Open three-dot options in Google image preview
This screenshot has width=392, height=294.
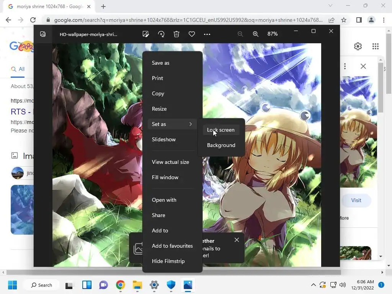coord(345,66)
